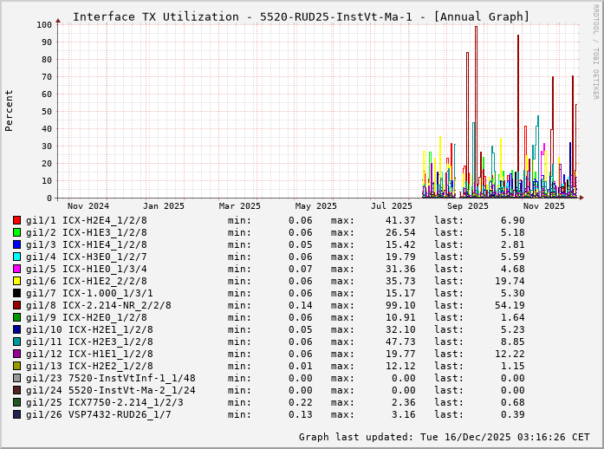
Task: Click the dark red swatch for gi1/8
Action: pos(16,305)
